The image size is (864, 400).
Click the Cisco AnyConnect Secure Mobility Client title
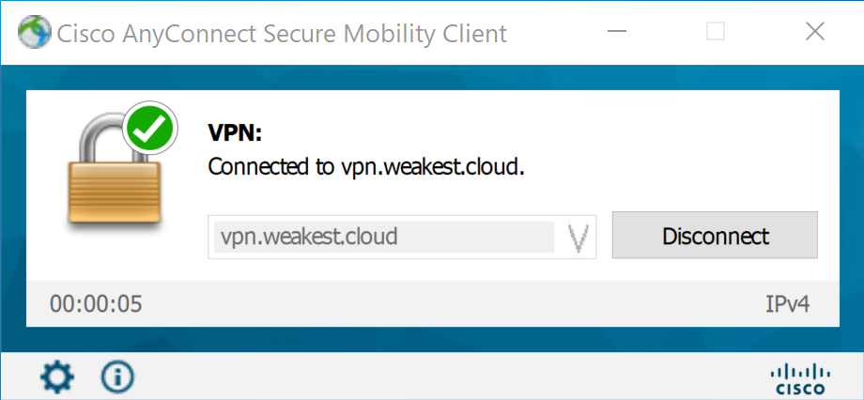point(282,34)
